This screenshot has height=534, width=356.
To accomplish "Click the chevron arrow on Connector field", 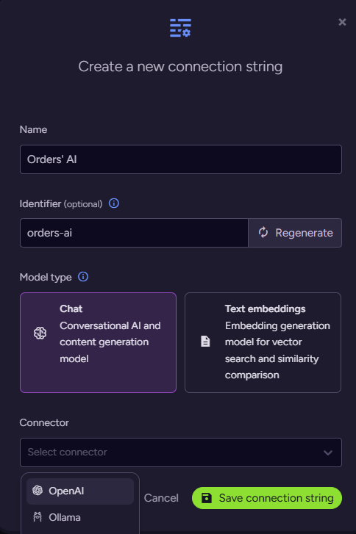I will click(328, 452).
